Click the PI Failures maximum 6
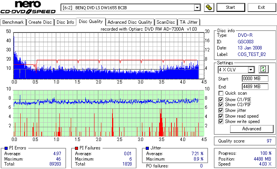 (131, 159)
